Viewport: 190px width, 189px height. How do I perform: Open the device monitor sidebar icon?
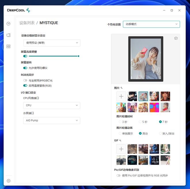coord(8,35)
